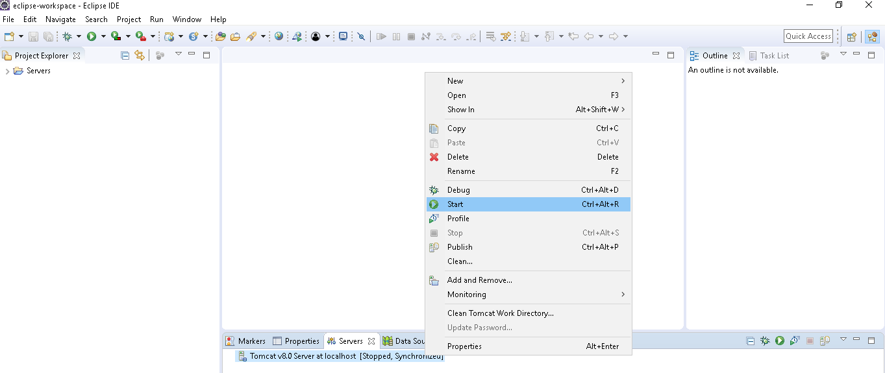Viewport: 885px width, 373px height.
Task: Open the New submenu in context menu
Action: [x=528, y=81]
